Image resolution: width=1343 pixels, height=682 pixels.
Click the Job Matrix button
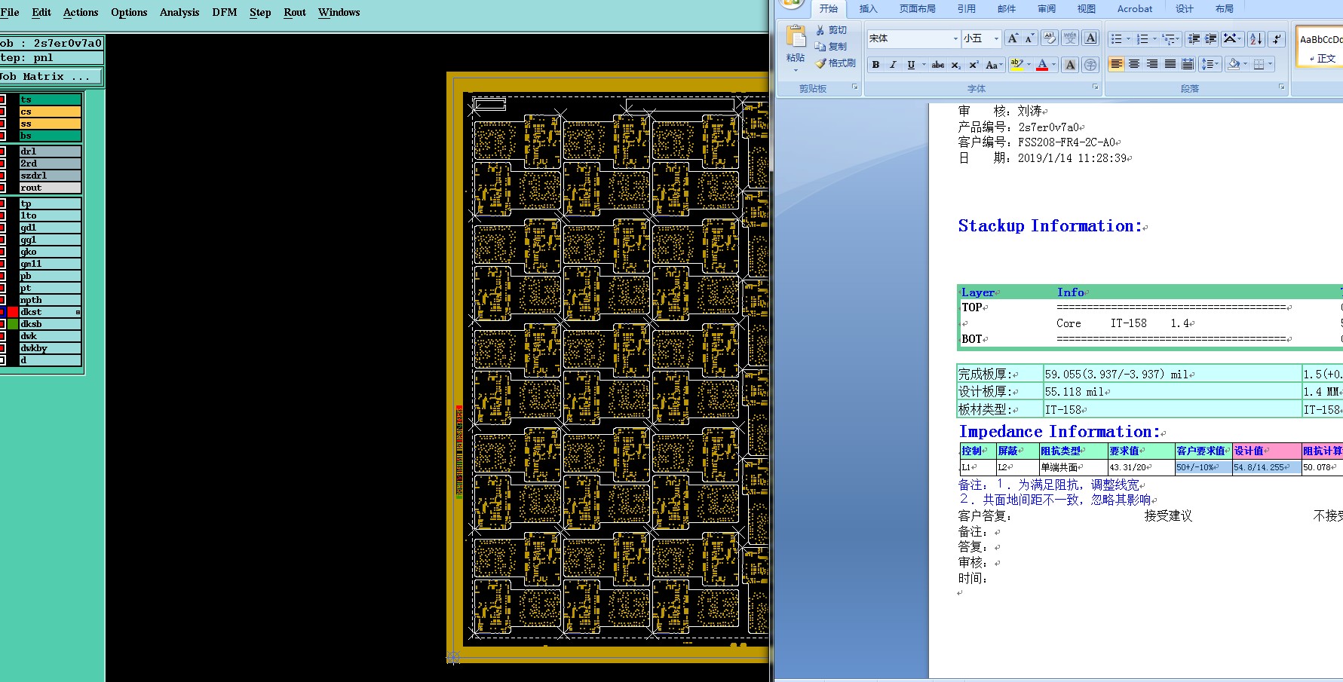pyautogui.click(x=51, y=77)
